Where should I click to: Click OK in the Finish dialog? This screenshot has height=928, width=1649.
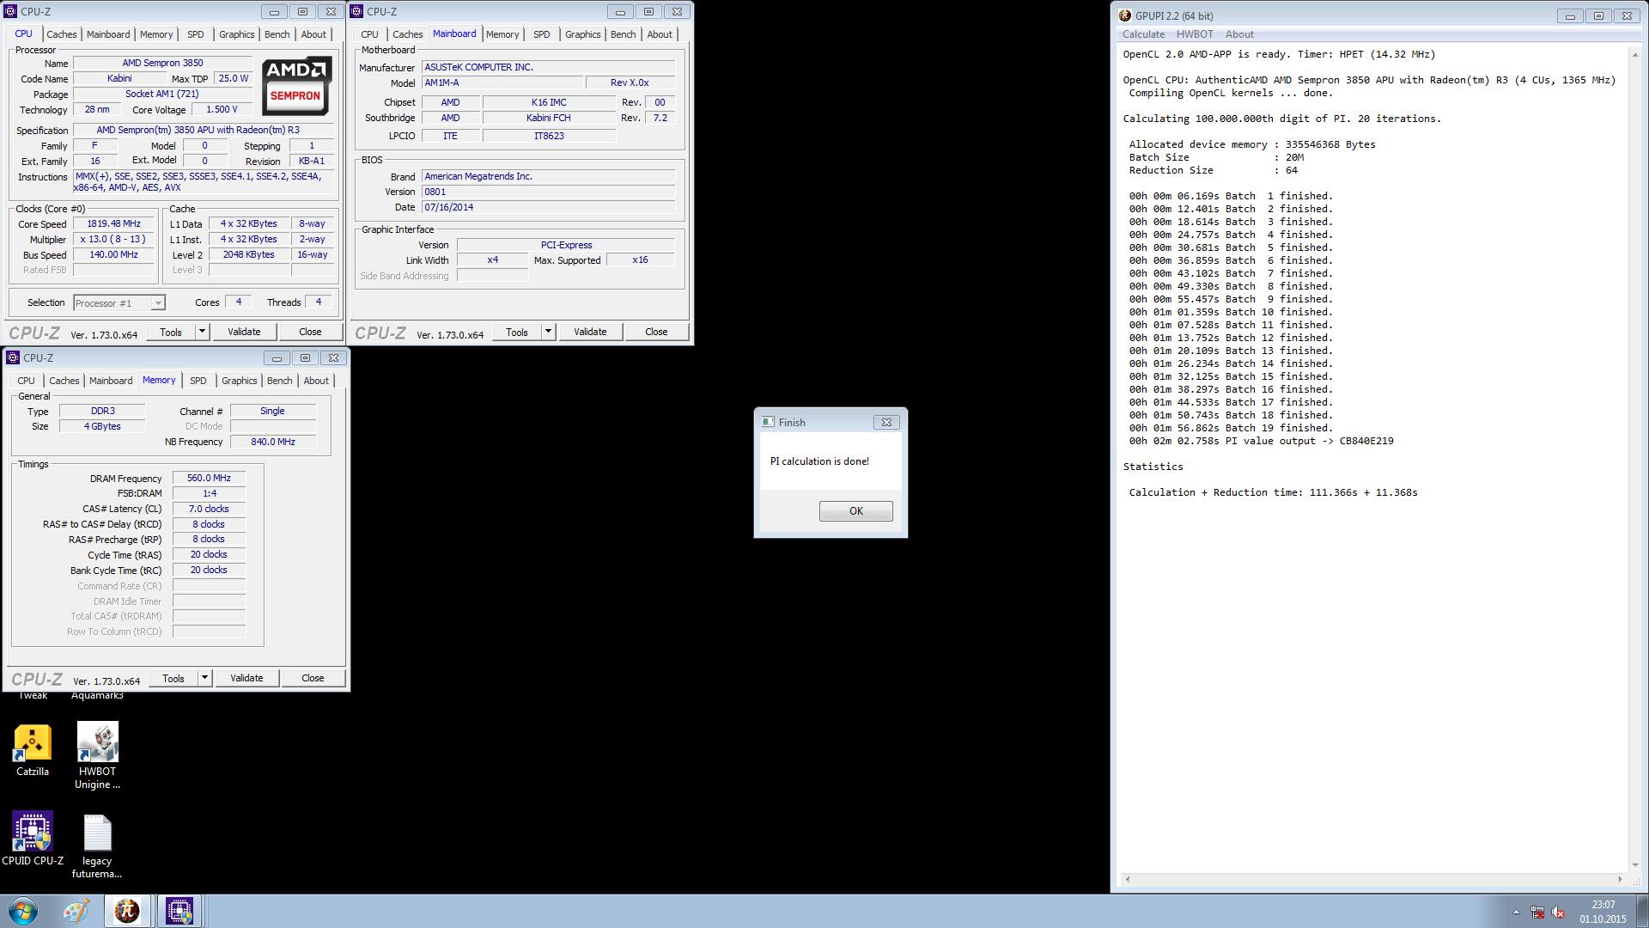855,511
